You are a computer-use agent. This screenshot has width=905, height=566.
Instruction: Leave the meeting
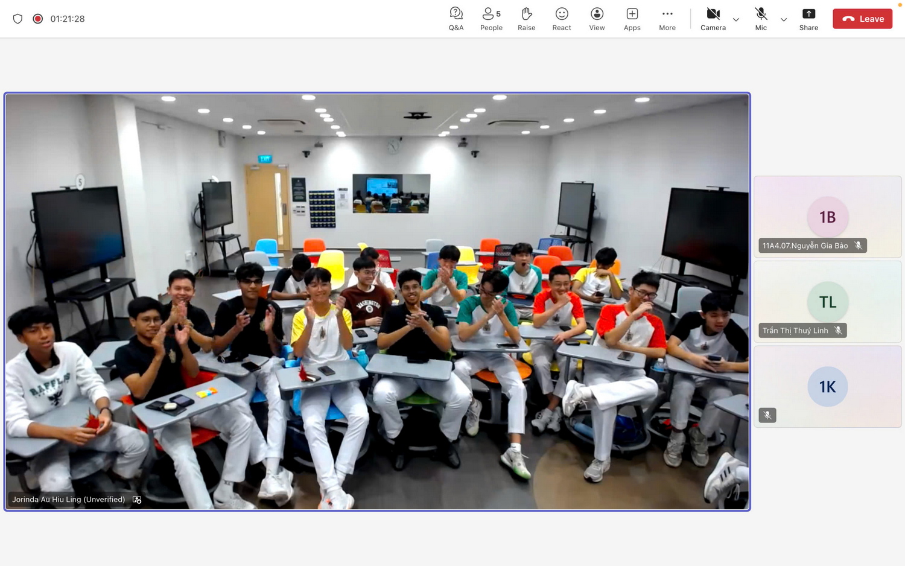click(x=862, y=19)
